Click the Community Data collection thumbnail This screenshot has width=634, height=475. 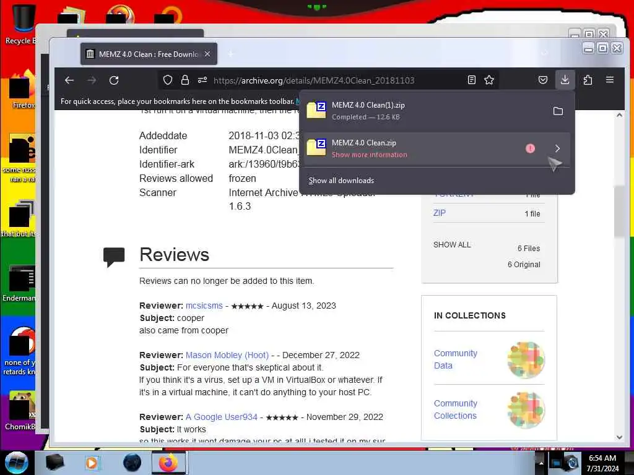click(526, 359)
